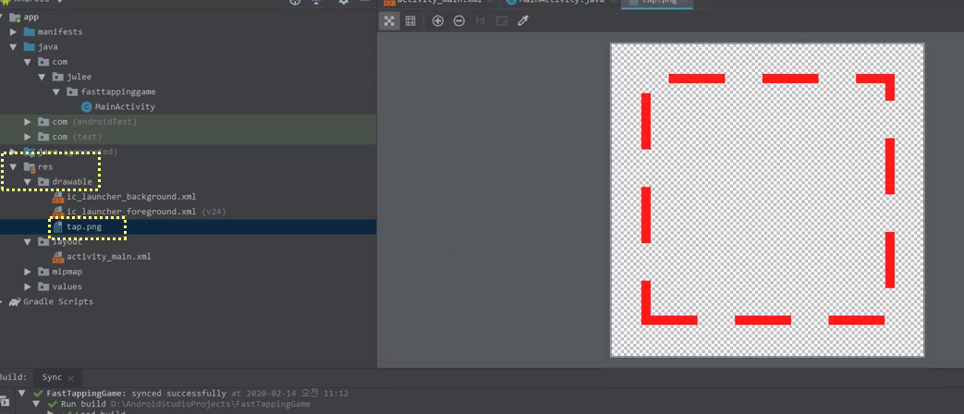The height and width of the screenshot is (414, 964).
Task: Zoom out with the minus icon
Action: pos(459,21)
